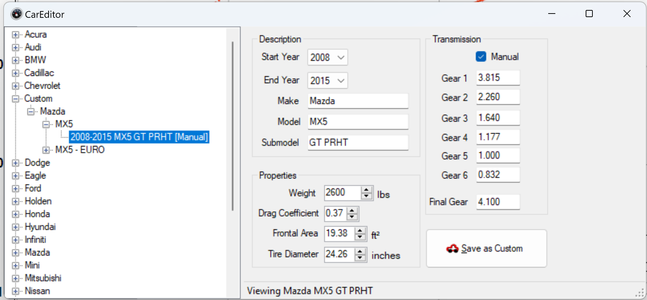Select the Hyundai tree label
The height and width of the screenshot is (300, 647).
pos(40,227)
